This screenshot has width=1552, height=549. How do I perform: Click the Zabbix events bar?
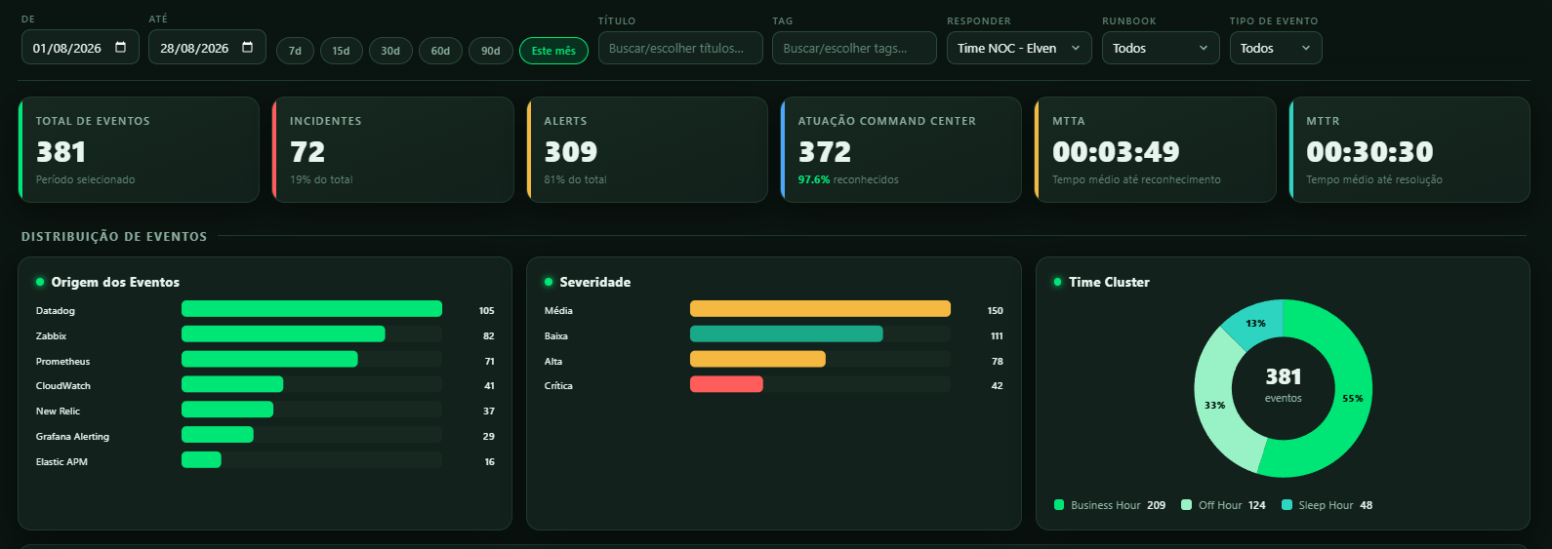[x=283, y=334]
